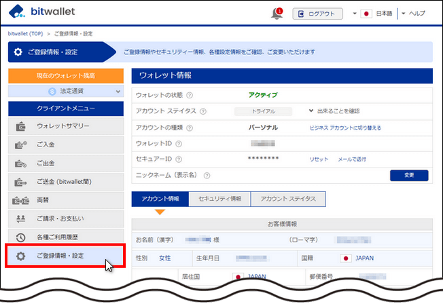Click the wallet summary icon

(x=20, y=127)
